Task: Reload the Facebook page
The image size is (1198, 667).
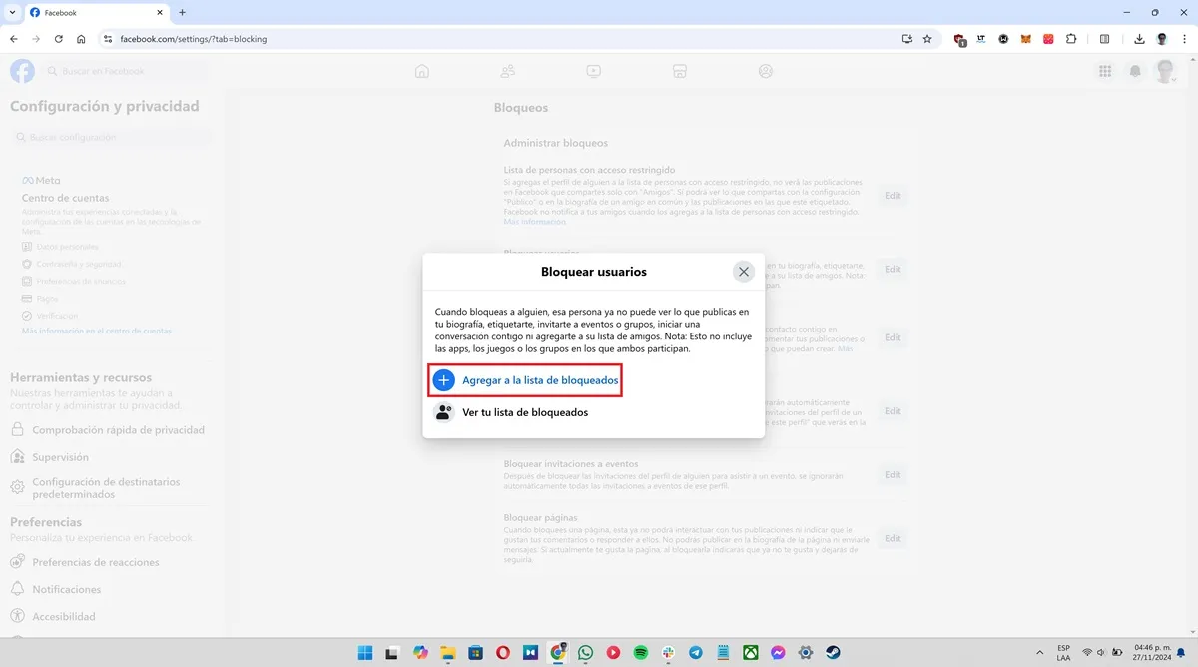Action: coord(58,39)
